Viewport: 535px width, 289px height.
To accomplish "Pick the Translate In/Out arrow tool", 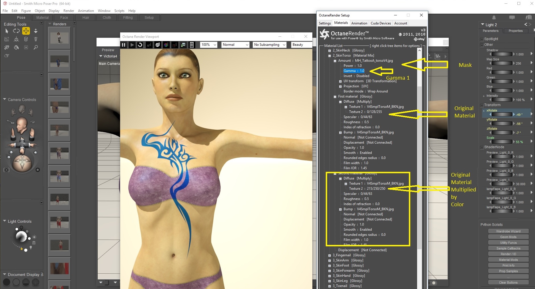I will coord(36,31).
